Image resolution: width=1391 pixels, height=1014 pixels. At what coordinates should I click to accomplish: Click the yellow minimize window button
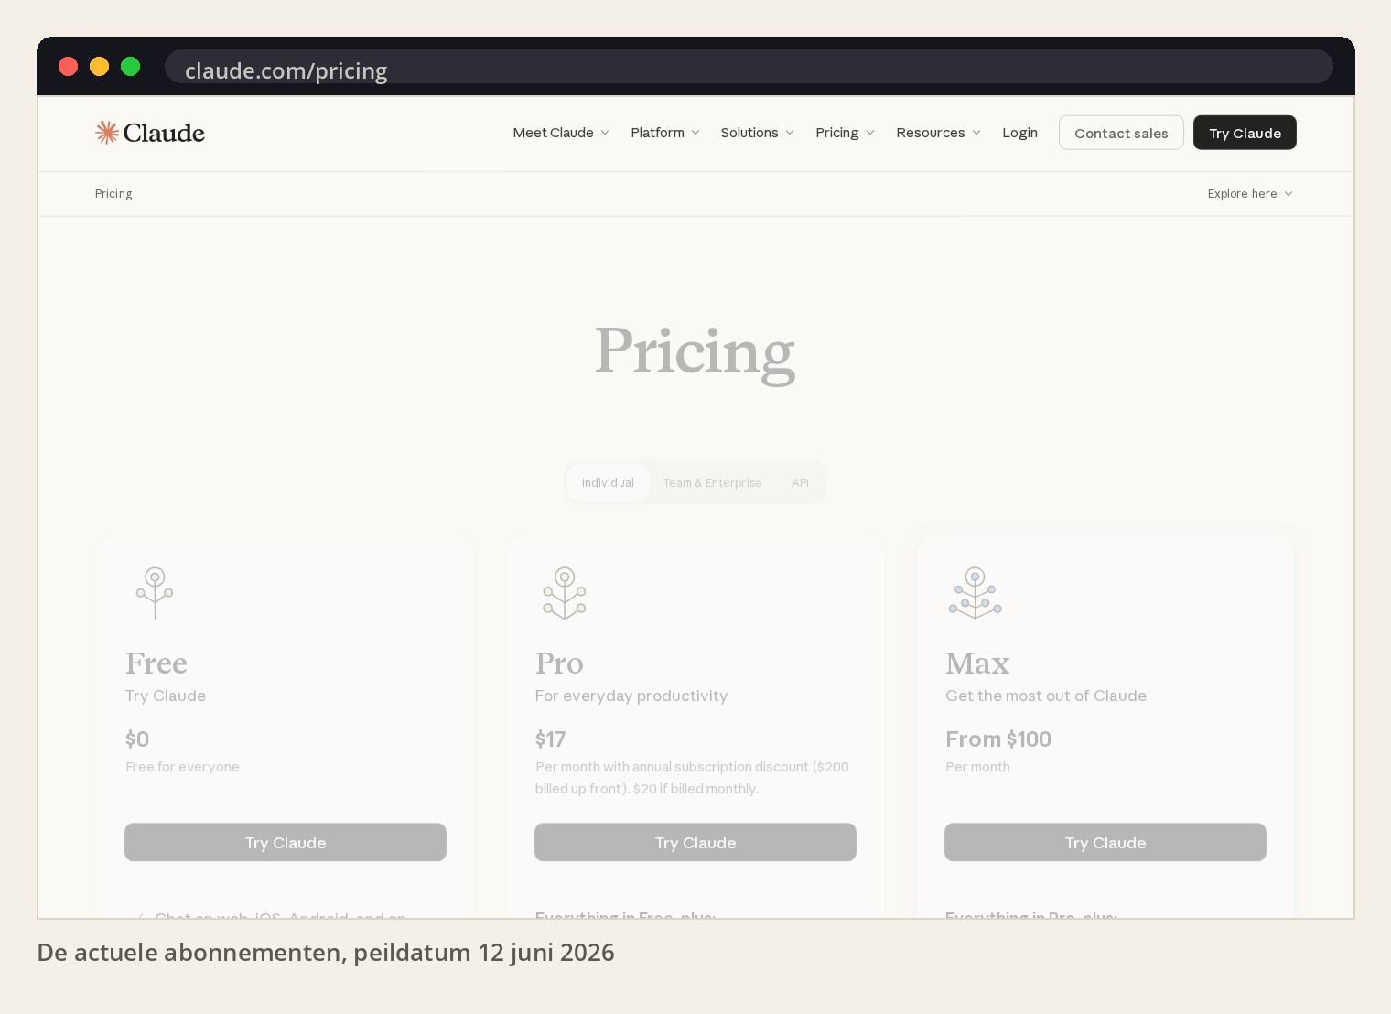[99, 67]
